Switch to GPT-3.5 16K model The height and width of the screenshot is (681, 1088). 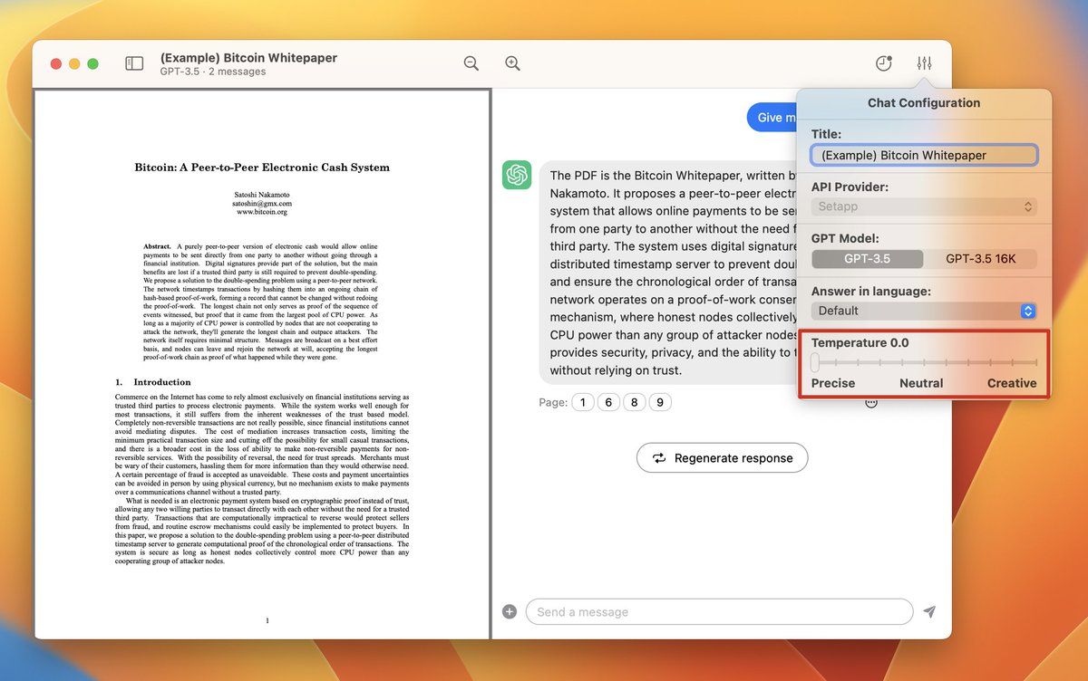[x=980, y=259]
